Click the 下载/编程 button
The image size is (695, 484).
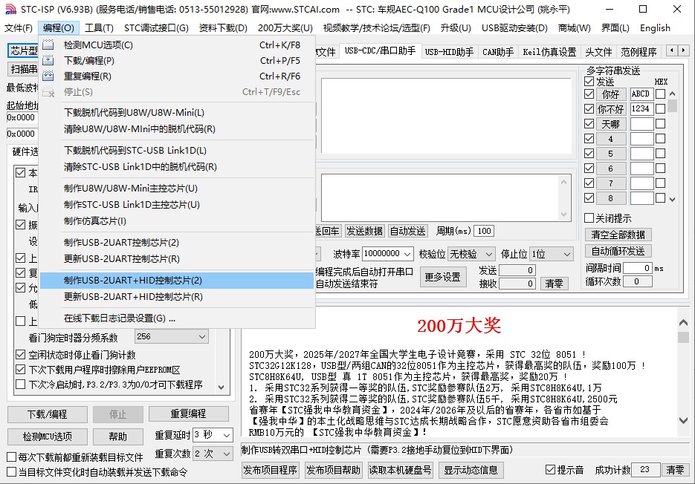point(47,414)
